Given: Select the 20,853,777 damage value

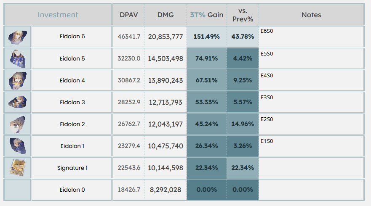Looking at the screenshot, I should [165, 37].
